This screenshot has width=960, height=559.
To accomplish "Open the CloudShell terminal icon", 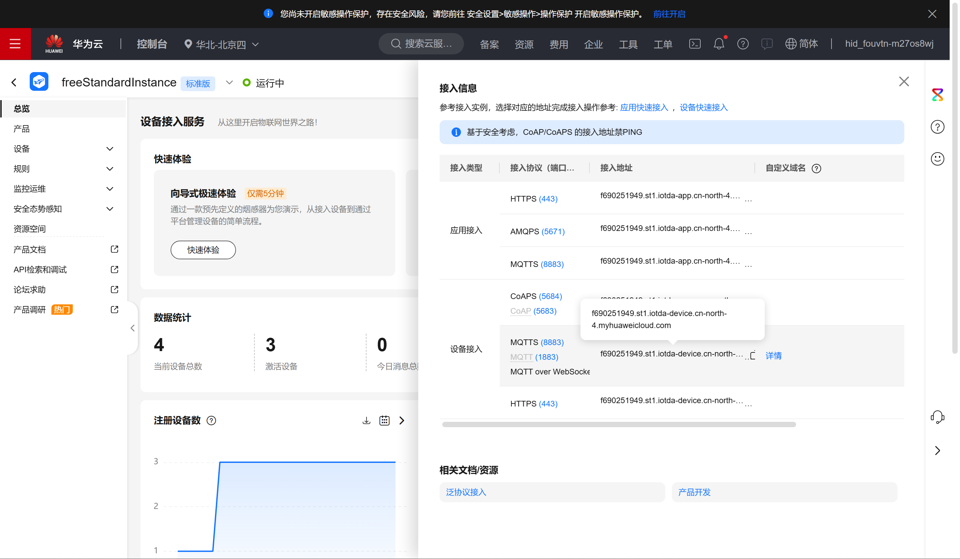I will point(695,44).
